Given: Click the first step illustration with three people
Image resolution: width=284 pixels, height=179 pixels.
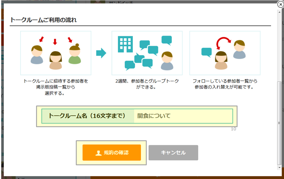Looking at the screenshot, I should [x=56, y=53].
